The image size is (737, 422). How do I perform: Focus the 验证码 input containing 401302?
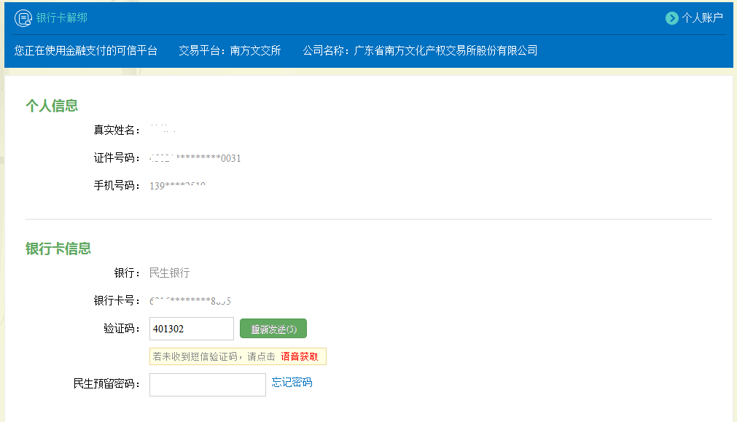pos(191,329)
